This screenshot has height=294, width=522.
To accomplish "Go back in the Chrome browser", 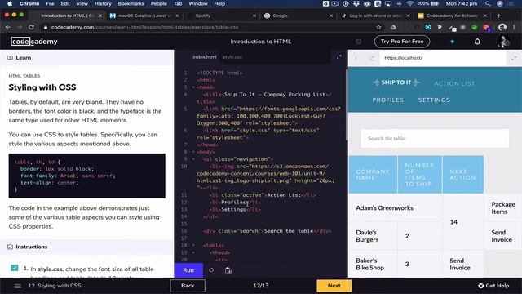I will [x=8, y=27].
